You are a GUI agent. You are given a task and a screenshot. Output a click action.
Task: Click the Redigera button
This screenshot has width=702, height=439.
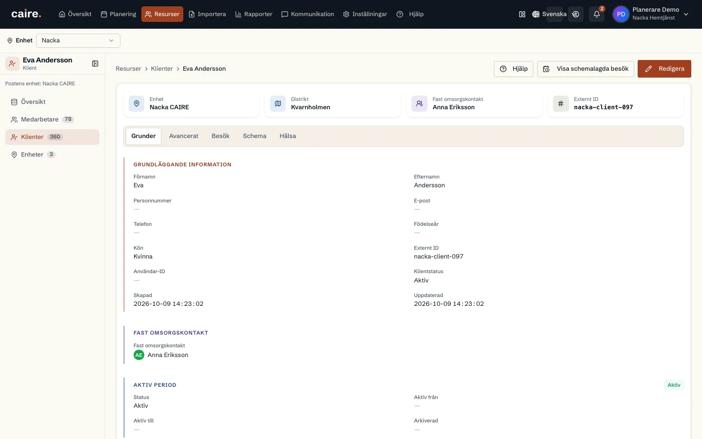pos(664,69)
